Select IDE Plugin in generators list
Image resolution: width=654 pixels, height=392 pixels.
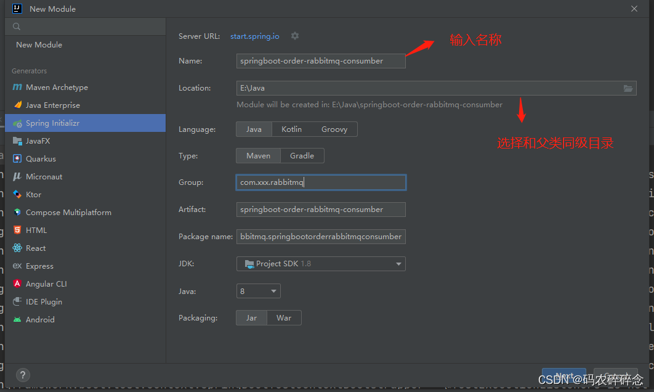click(85, 302)
